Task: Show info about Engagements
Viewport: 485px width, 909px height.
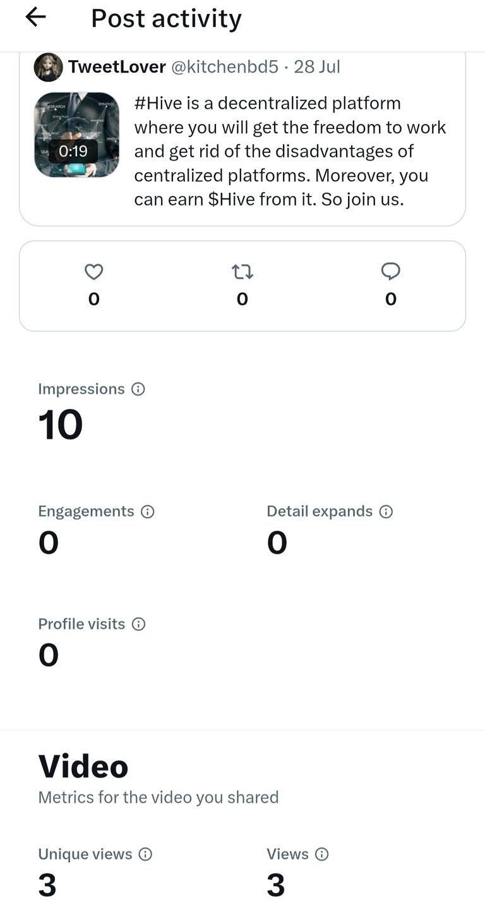Action: [147, 511]
